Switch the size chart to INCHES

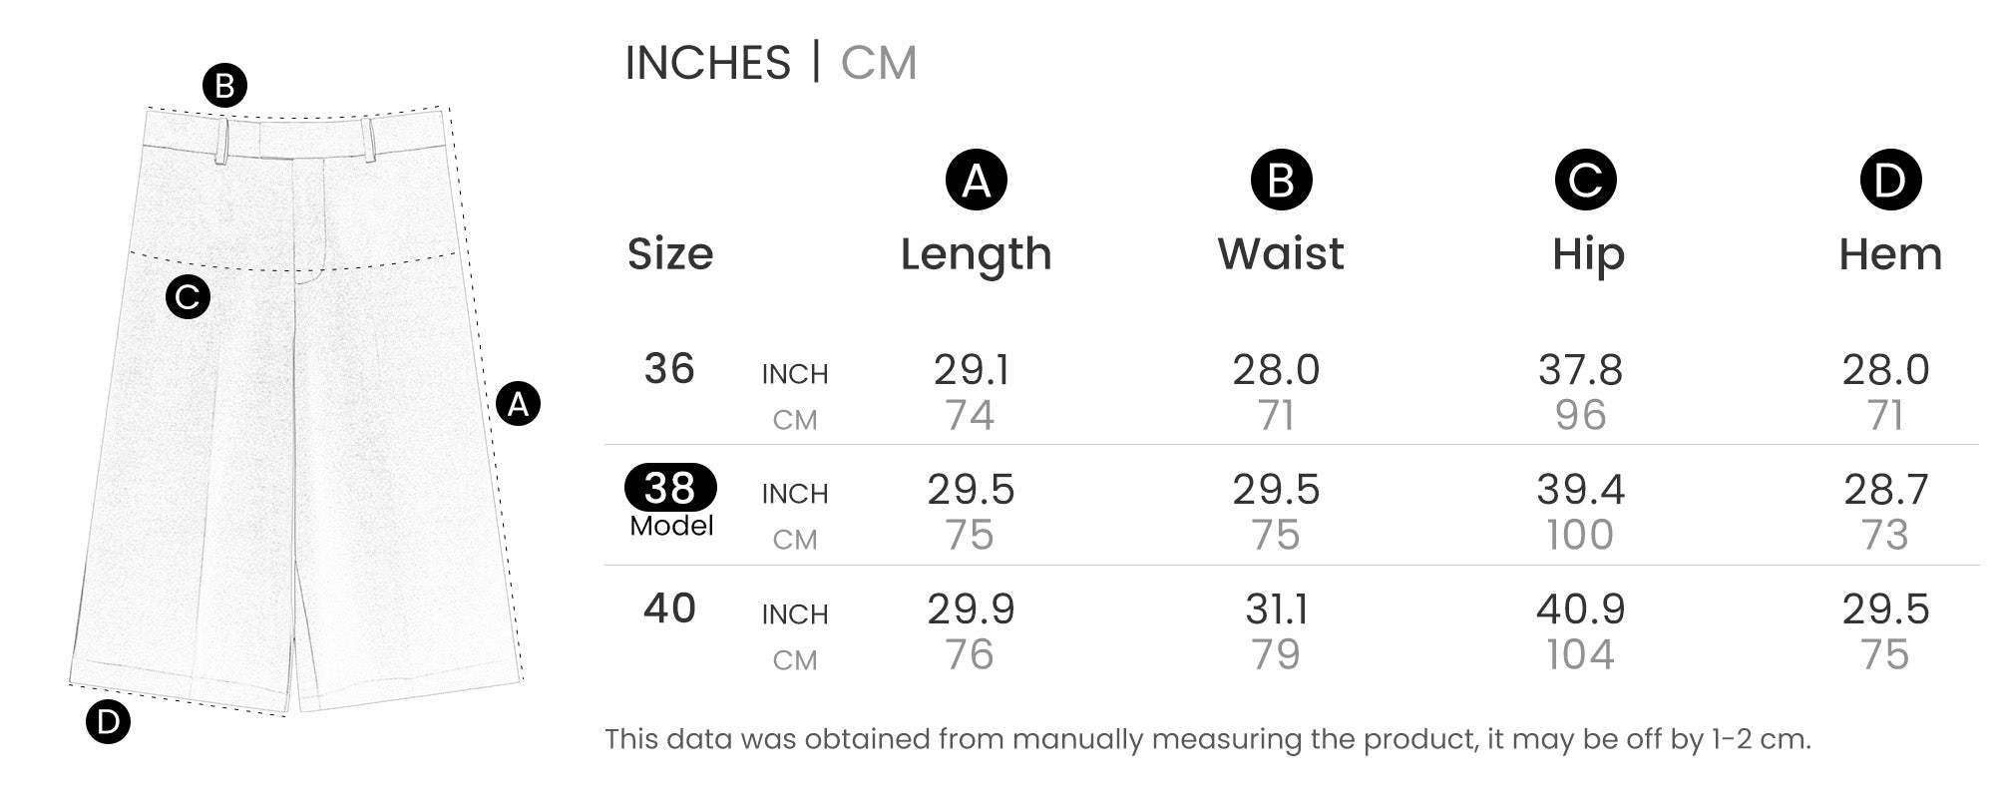(707, 63)
